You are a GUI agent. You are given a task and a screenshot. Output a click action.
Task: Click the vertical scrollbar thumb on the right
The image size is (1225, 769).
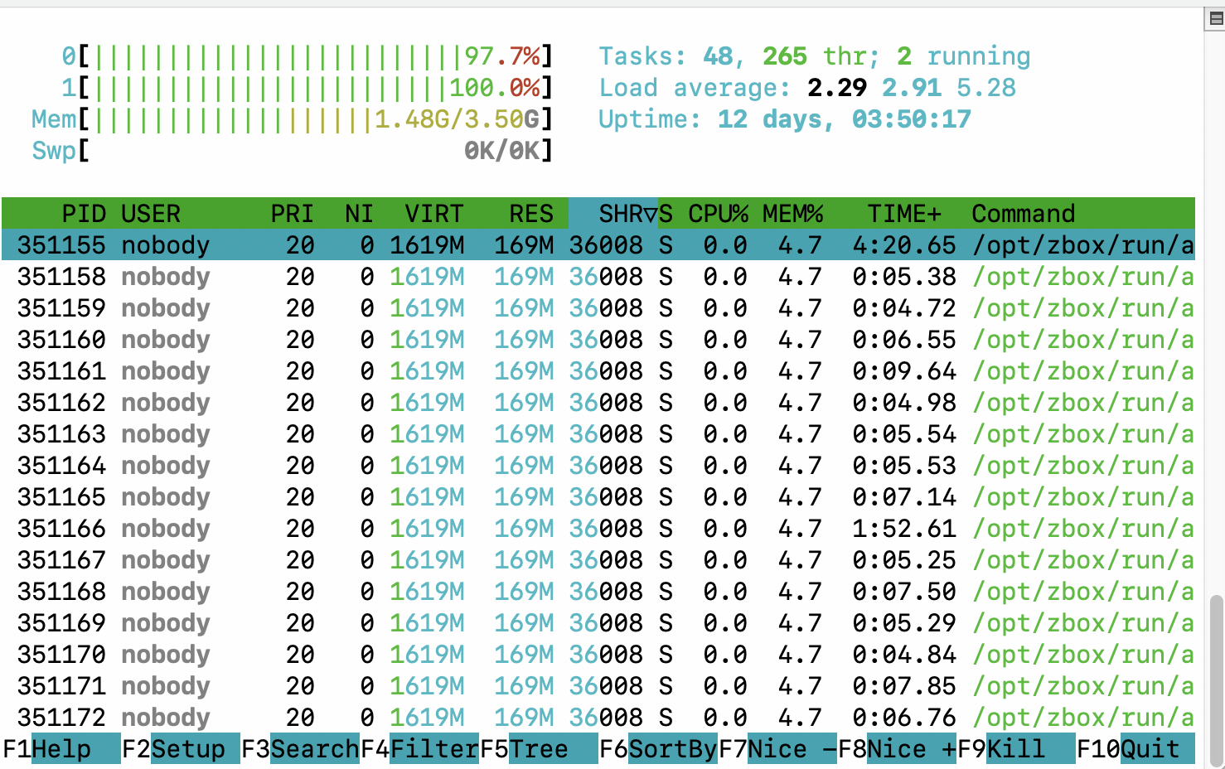click(1216, 680)
